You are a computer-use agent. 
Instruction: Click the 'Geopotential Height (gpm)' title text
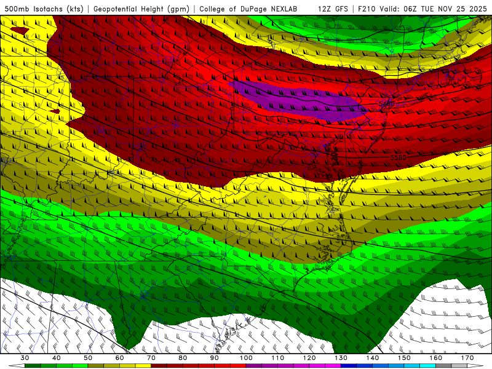click(x=141, y=9)
